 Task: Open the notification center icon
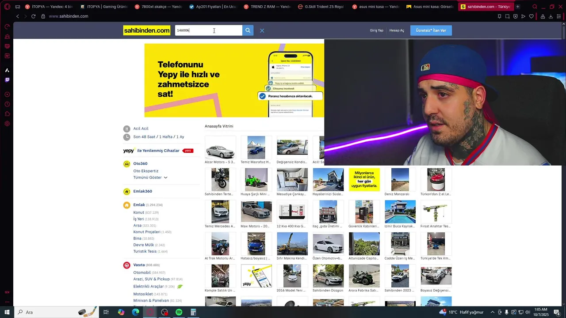(x=557, y=312)
